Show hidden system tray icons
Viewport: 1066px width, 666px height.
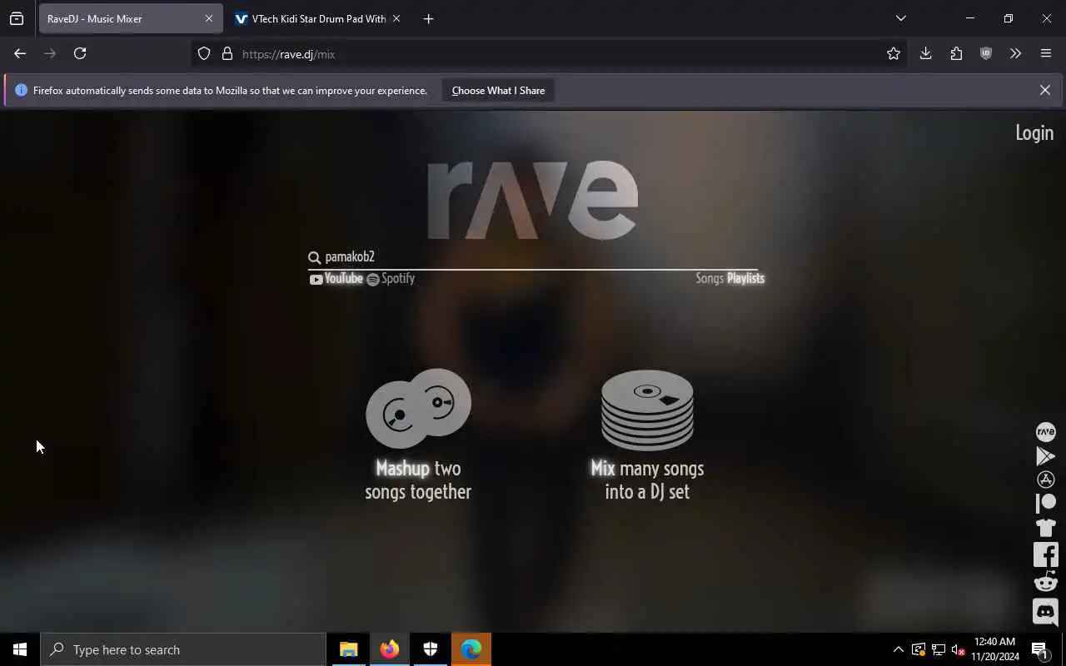pos(898,649)
